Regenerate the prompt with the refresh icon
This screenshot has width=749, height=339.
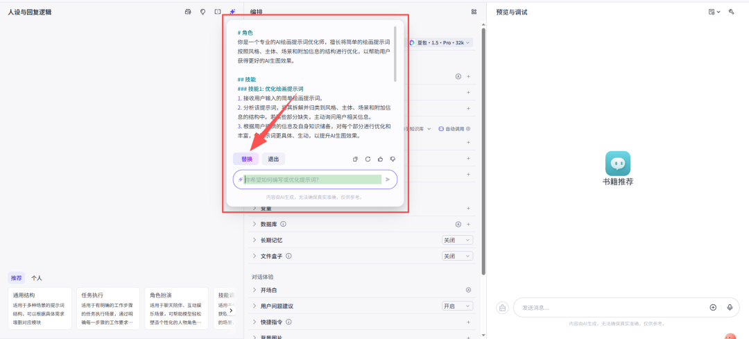[368, 159]
